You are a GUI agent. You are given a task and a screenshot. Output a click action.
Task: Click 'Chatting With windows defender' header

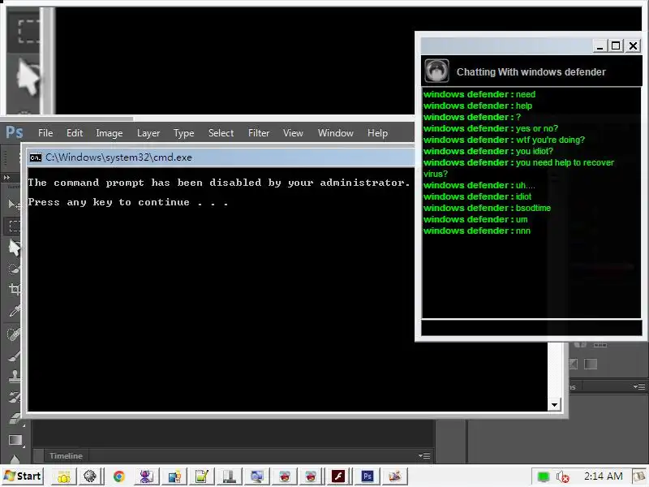point(531,72)
